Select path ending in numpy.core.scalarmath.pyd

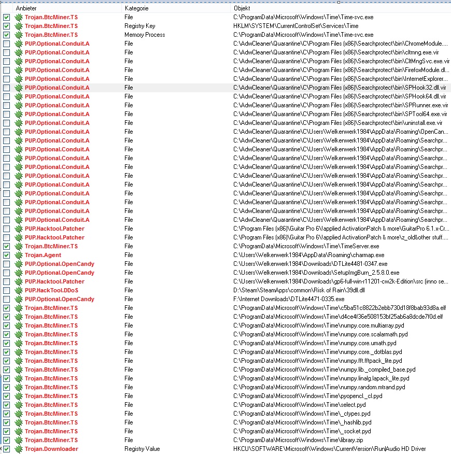click(x=320, y=334)
